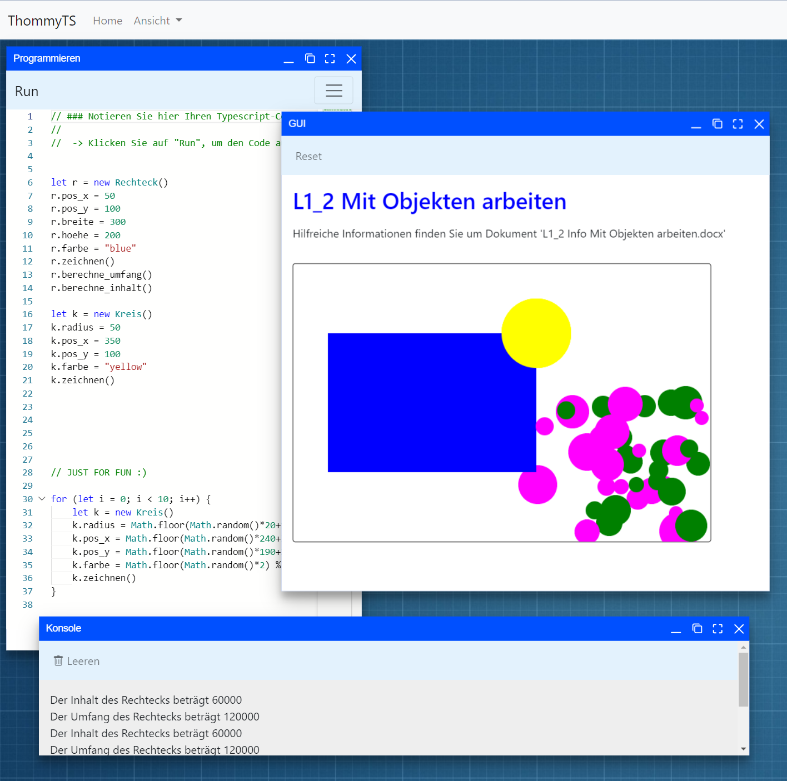Collapse the for loop at line 30
Image resolution: width=787 pixels, height=781 pixels.
42,499
